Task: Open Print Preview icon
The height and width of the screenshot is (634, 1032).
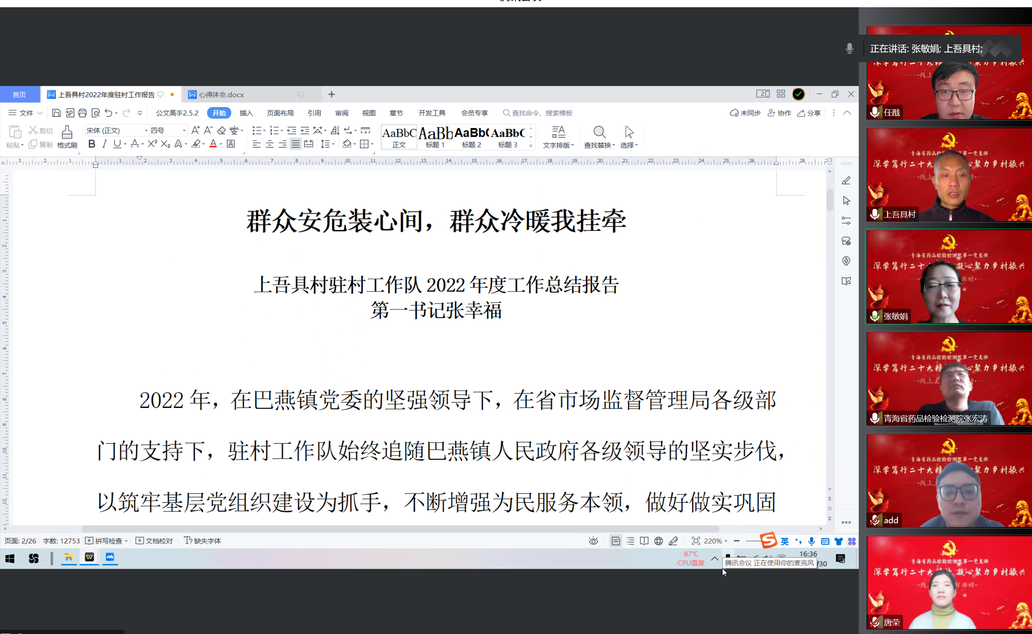Action: pyautogui.click(x=96, y=113)
